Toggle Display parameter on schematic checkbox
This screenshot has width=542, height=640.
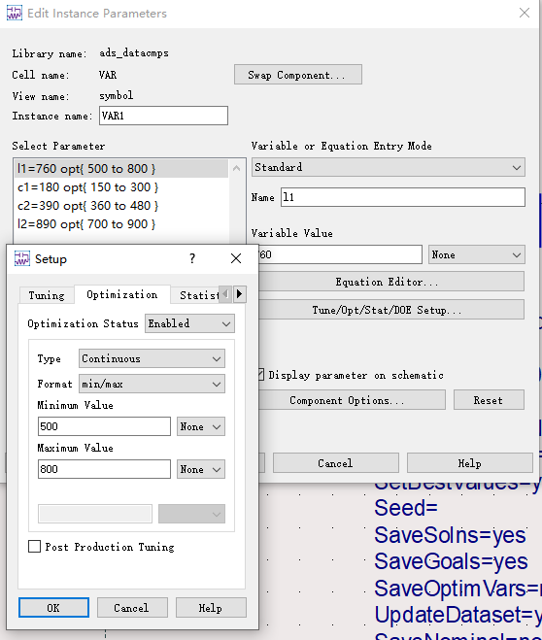[260, 375]
